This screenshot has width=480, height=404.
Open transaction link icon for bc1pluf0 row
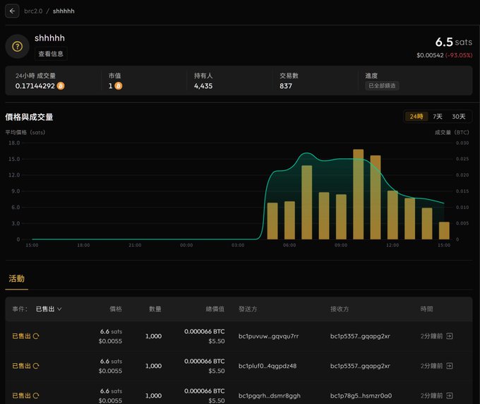pos(450,366)
